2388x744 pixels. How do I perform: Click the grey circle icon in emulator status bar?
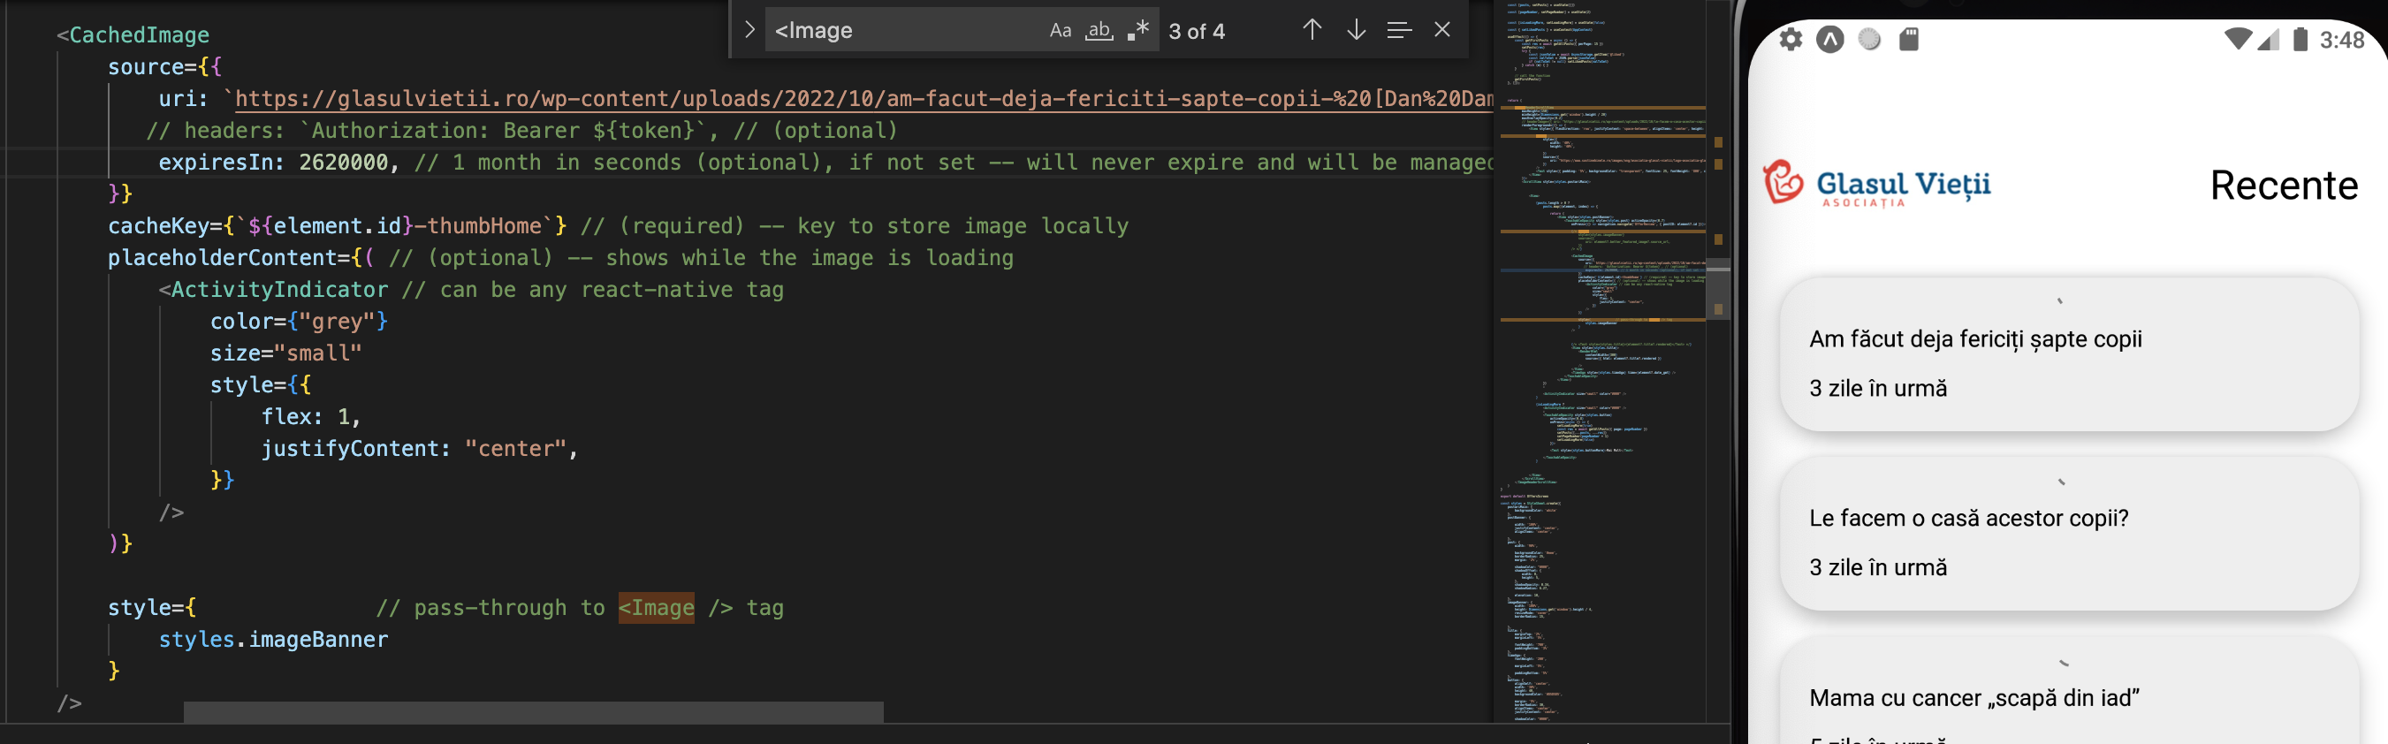1869,39
